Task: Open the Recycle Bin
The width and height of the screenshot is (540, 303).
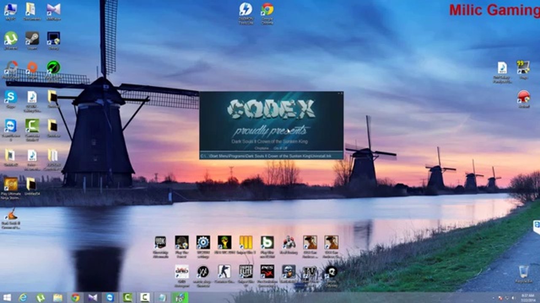Action: pyautogui.click(x=524, y=274)
